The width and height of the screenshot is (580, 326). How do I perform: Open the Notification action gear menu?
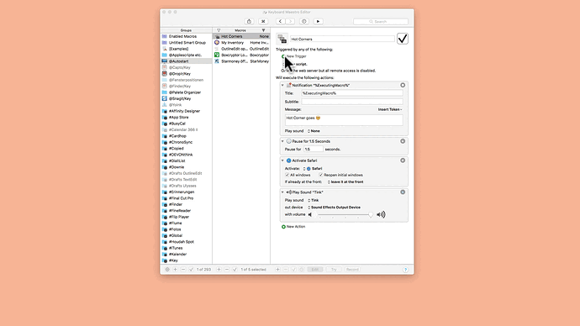pyautogui.click(x=403, y=86)
